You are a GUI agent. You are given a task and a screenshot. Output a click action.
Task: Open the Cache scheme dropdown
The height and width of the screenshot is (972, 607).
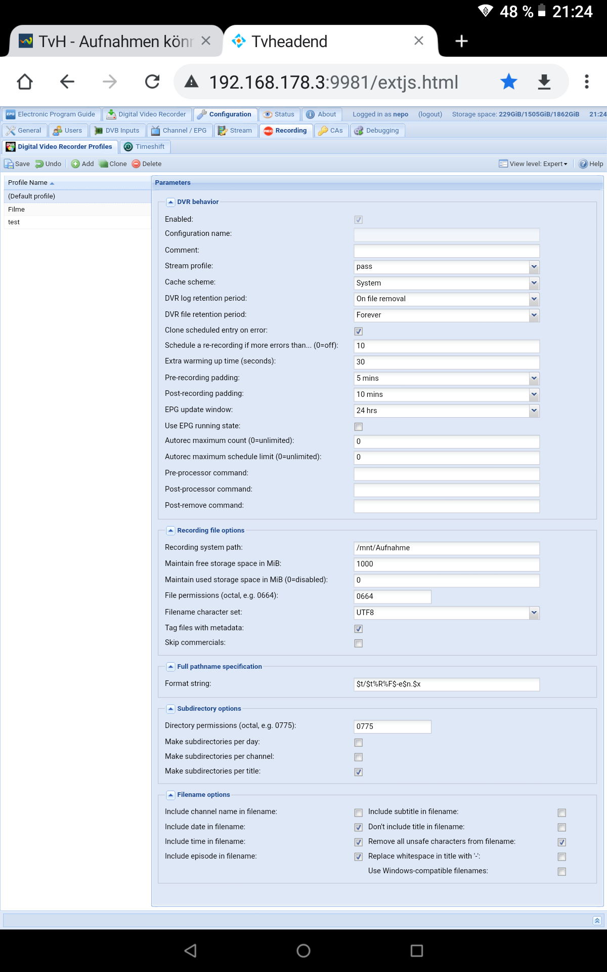[x=534, y=283]
